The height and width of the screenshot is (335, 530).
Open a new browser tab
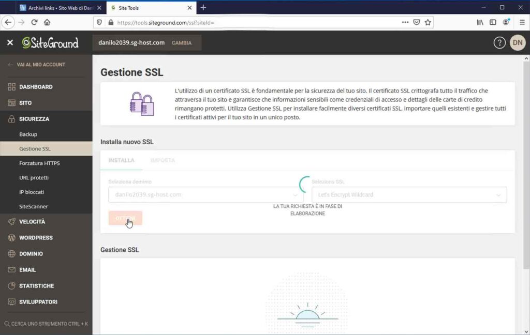click(203, 7)
